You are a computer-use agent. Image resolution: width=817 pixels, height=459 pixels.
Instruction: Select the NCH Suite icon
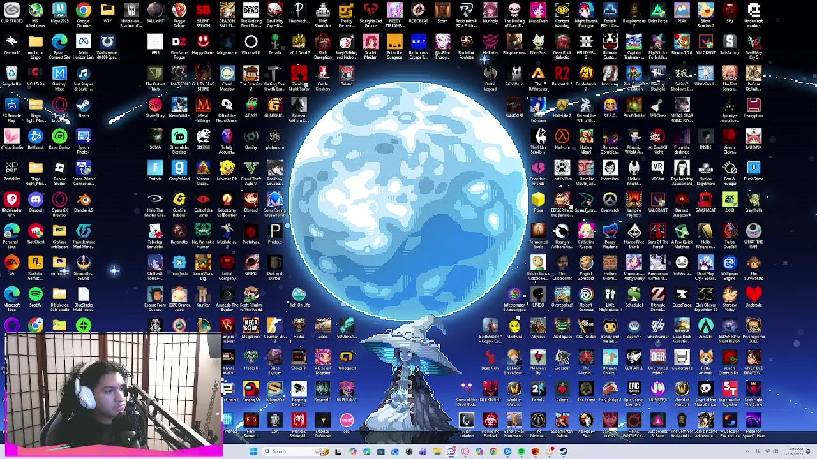pos(36,76)
